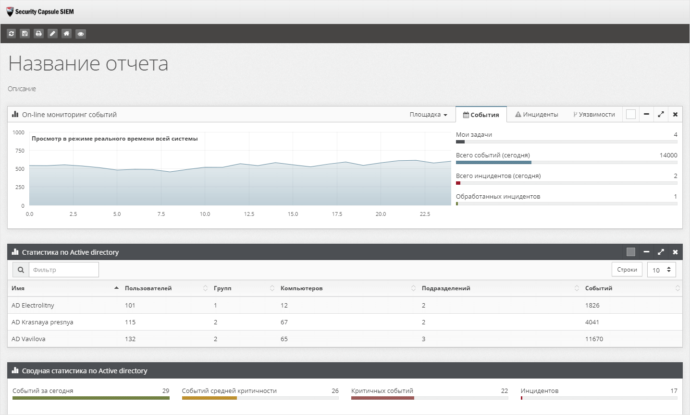Toggle the view mode eye icon
The height and width of the screenshot is (415, 690).
coord(81,34)
